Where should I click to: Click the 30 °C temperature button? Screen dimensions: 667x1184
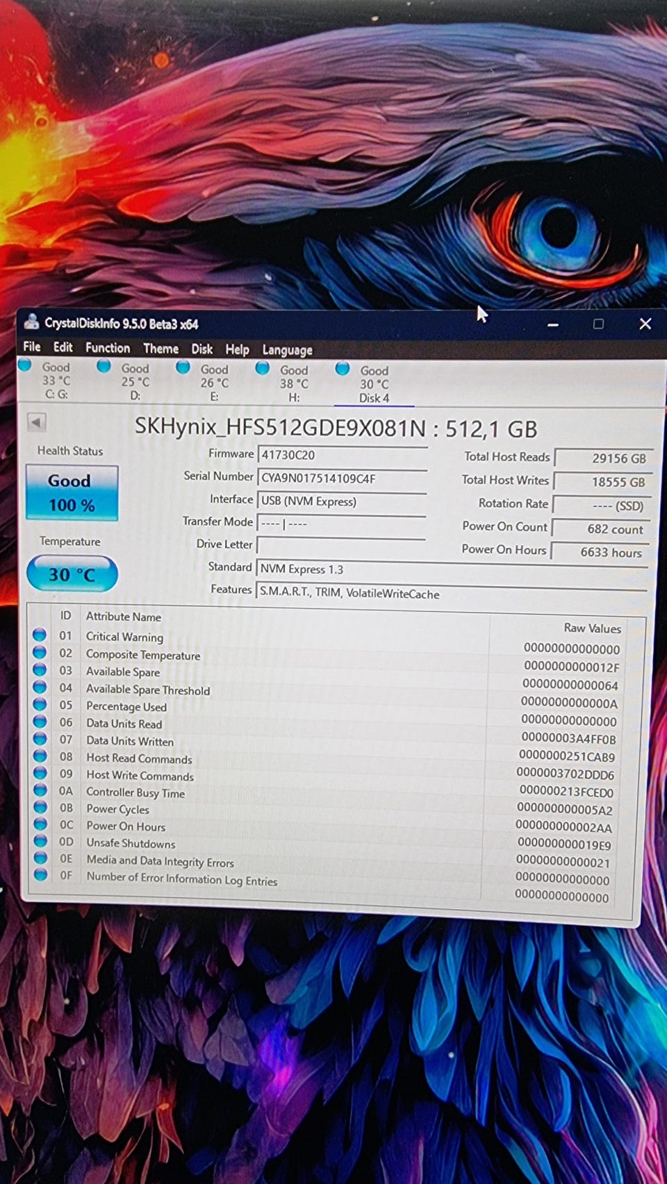pos(72,574)
